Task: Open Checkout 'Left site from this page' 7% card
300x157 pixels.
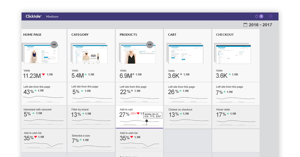Action: click(x=236, y=93)
